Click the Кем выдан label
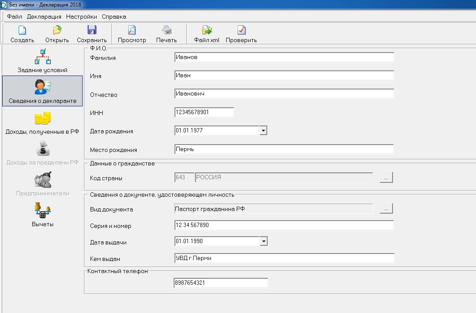Screen dimensions: 476x313 pyautogui.click(x=105, y=259)
